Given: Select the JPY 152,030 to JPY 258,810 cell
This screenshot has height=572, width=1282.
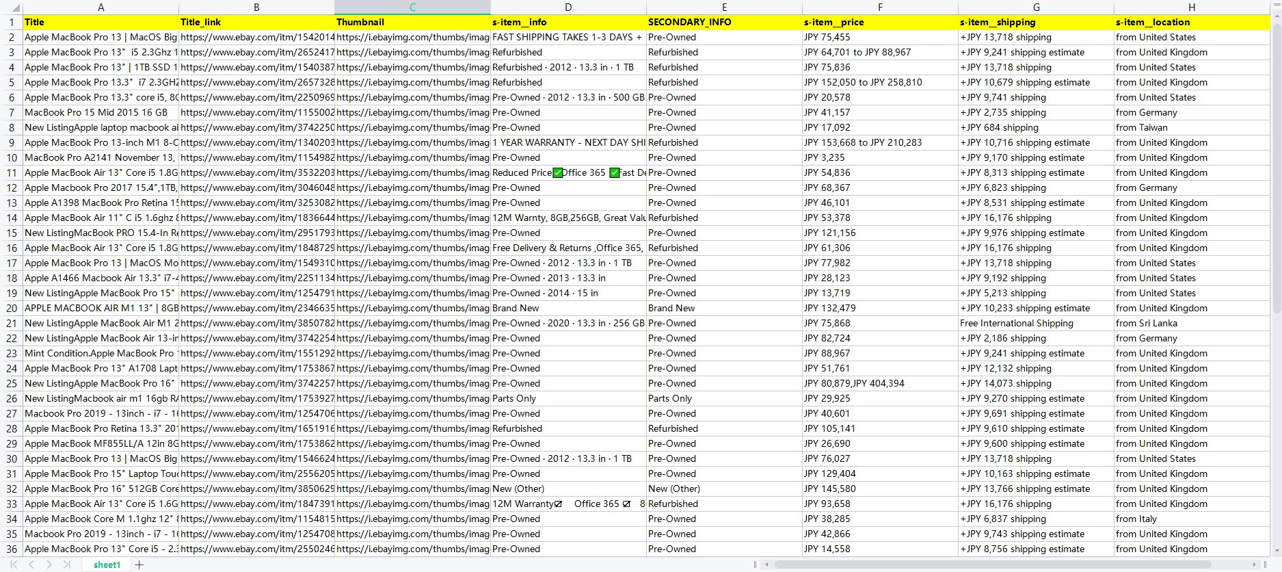Looking at the screenshot, I should click(x=880, y=82).
